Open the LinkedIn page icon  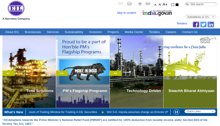211,24
